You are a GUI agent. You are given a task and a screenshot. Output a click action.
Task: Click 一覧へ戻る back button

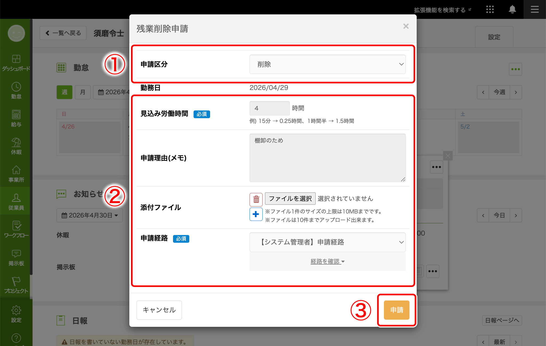(63, 33)
